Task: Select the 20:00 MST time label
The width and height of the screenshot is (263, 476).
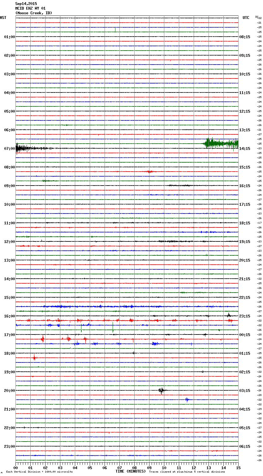Action: [x=9, y=391]
